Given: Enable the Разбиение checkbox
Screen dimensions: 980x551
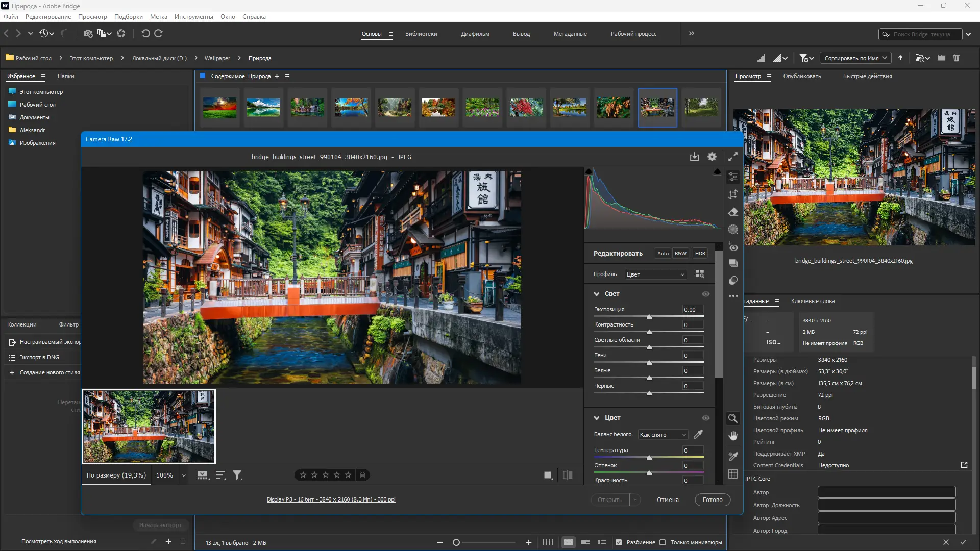Looking at the screenshot, I should click(x=619, y=542).
